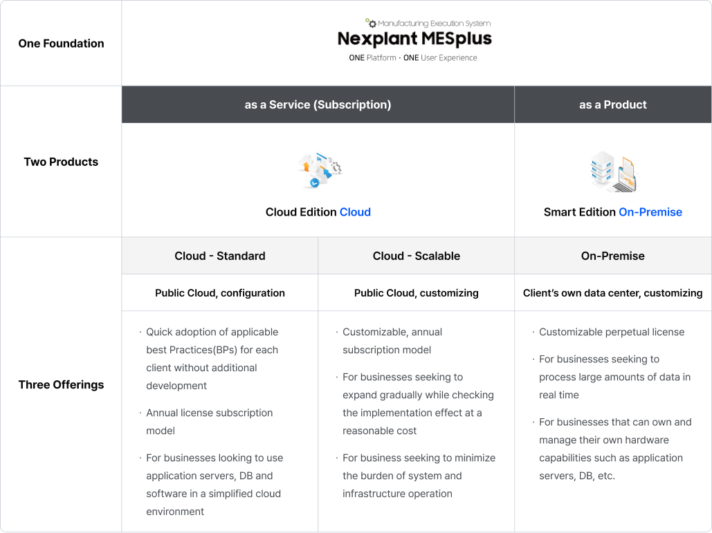The height and width of the screenshot is (533, 712).
Task: Click 'Public Cloud, configuration' subheading
Action: click(220, 293)
